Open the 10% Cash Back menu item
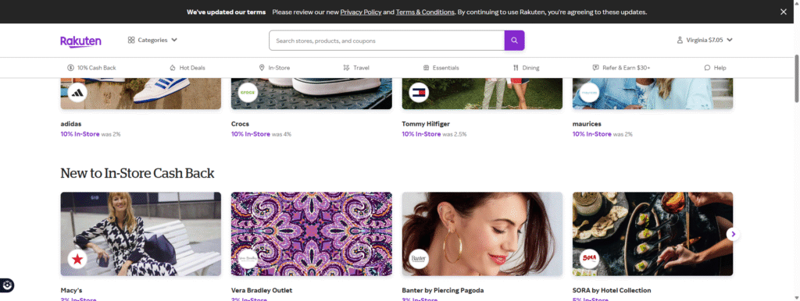This screenshot has height=301, width=800. click(x=91, y=68)
